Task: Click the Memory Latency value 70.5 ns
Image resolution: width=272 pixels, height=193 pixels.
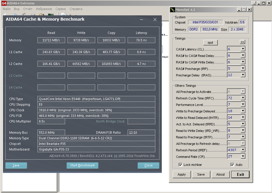Action: pyautogui.click(x=141, y=40)
